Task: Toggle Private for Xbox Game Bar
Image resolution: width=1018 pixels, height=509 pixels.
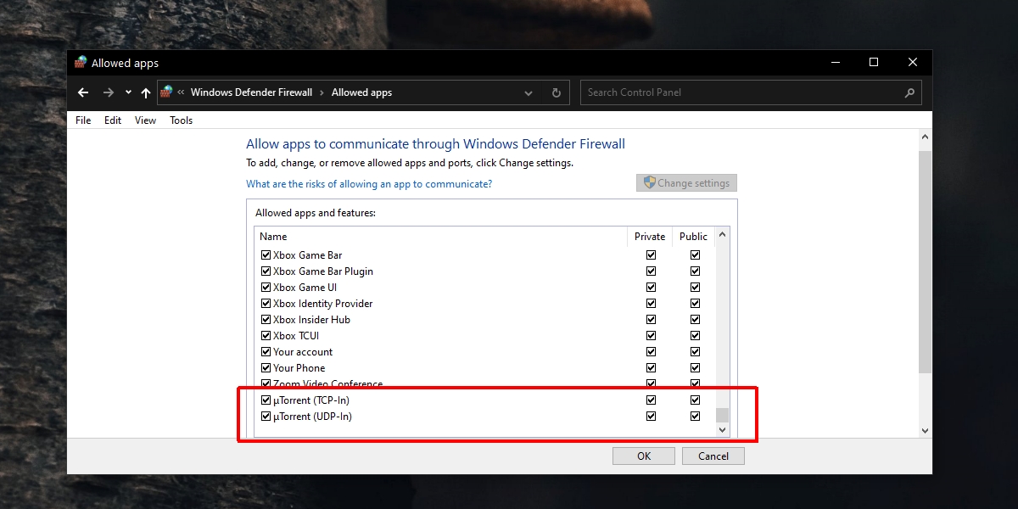Action: tap(651, 255)
